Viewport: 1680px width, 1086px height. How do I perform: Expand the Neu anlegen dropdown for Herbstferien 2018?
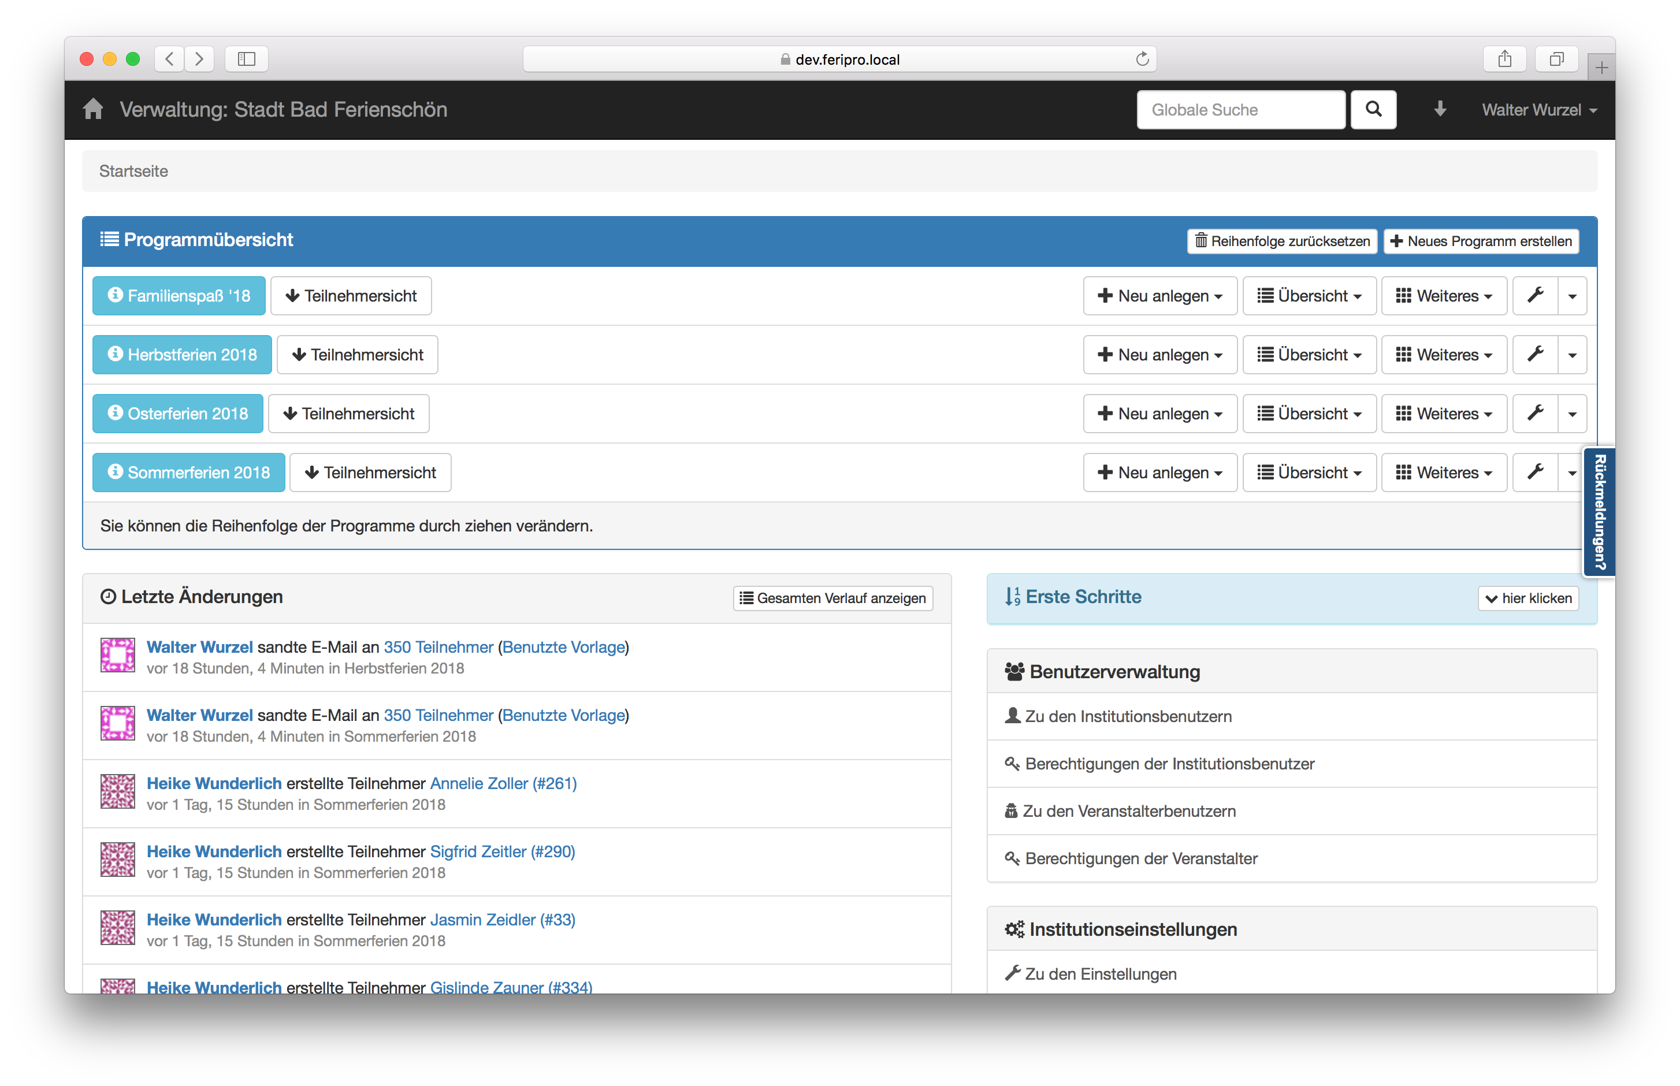[x=1159, y=355]
